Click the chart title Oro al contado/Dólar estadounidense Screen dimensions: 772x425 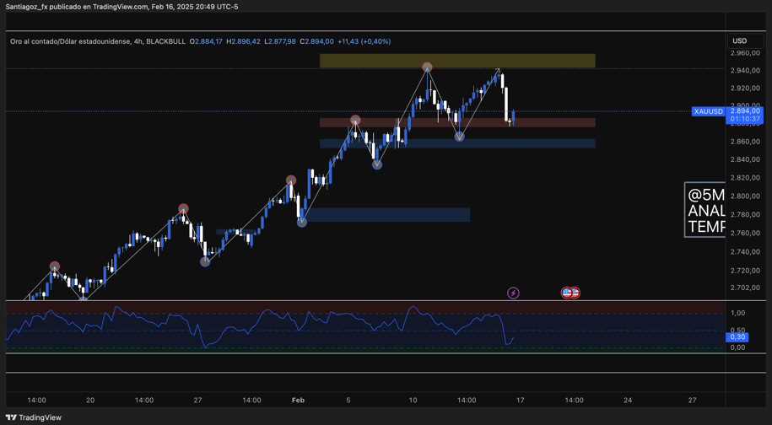coord(70,42)
